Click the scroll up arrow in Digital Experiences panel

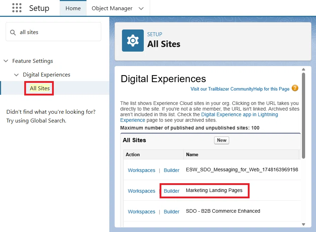(303, 69)
